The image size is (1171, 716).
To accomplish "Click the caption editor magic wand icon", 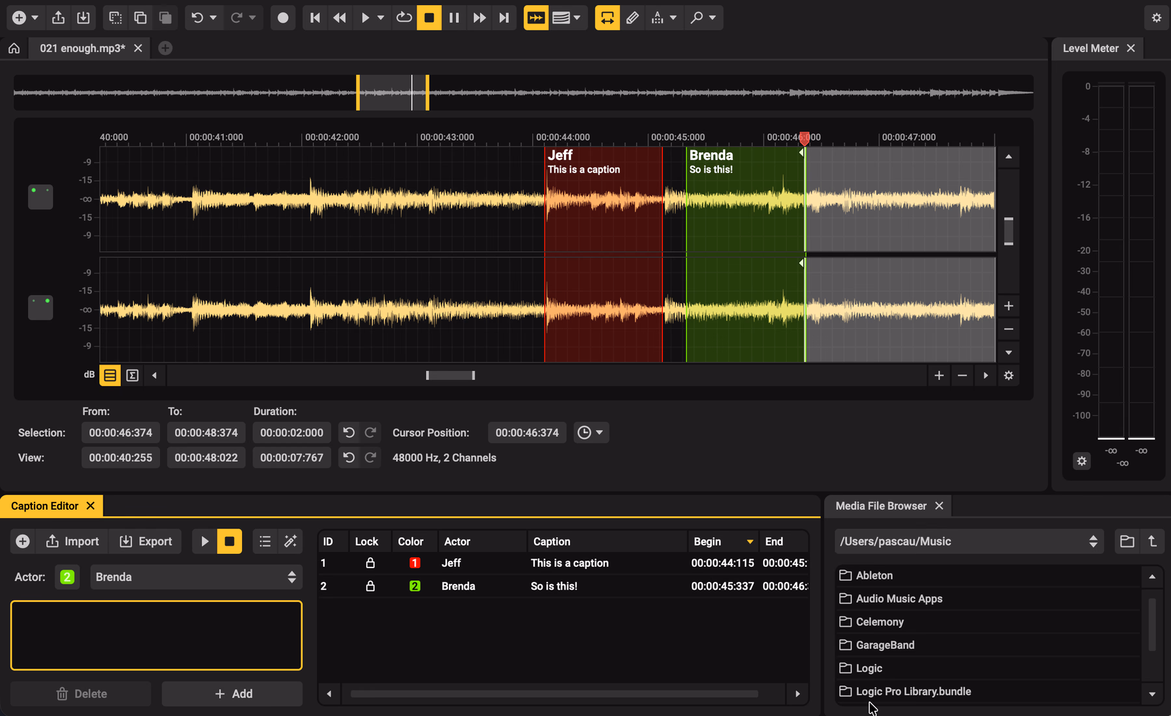I will coord(290,542).
